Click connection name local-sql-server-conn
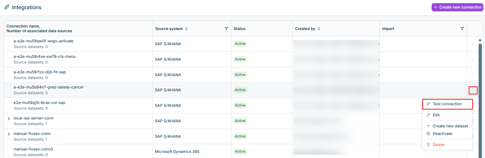 coord(33,118)
